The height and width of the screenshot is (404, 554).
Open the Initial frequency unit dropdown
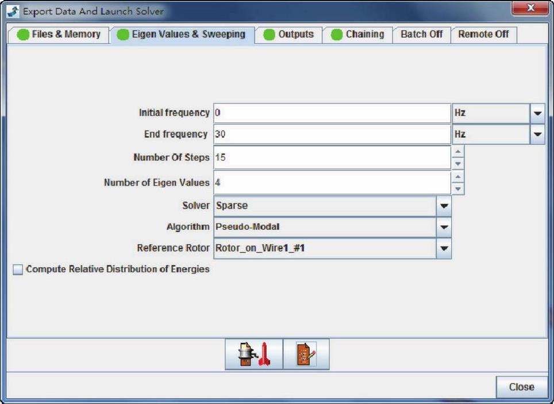coord(537,113)
